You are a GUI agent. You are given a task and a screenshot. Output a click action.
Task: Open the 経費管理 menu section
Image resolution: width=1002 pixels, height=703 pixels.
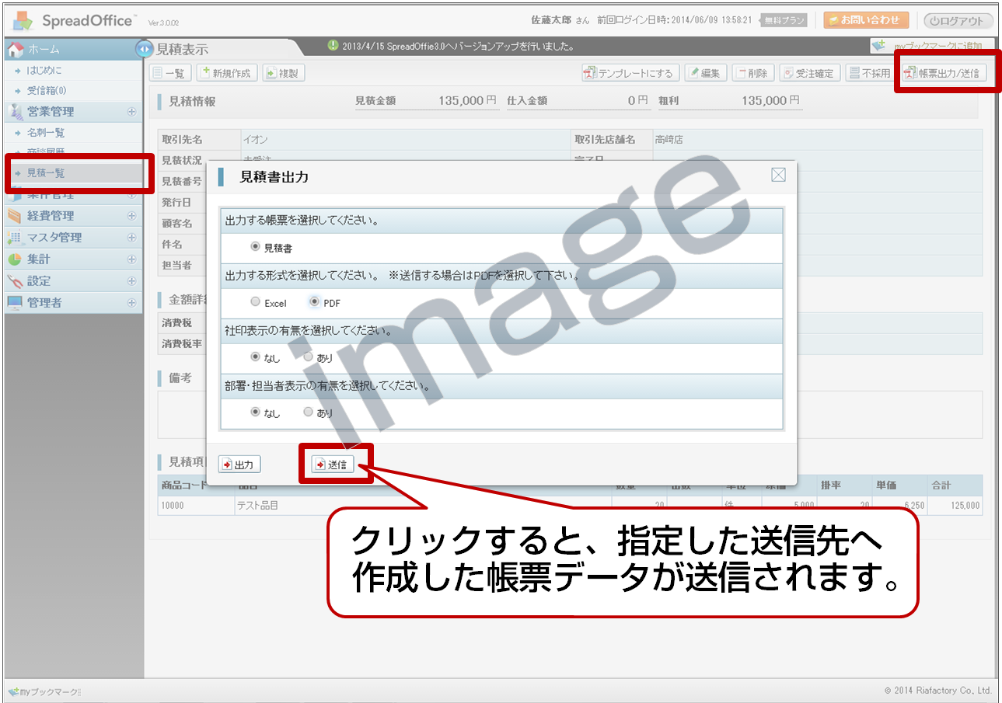72,216
